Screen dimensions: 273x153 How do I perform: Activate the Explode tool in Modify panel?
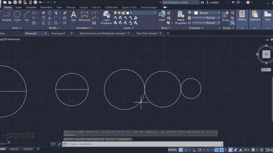click(64, 18)
